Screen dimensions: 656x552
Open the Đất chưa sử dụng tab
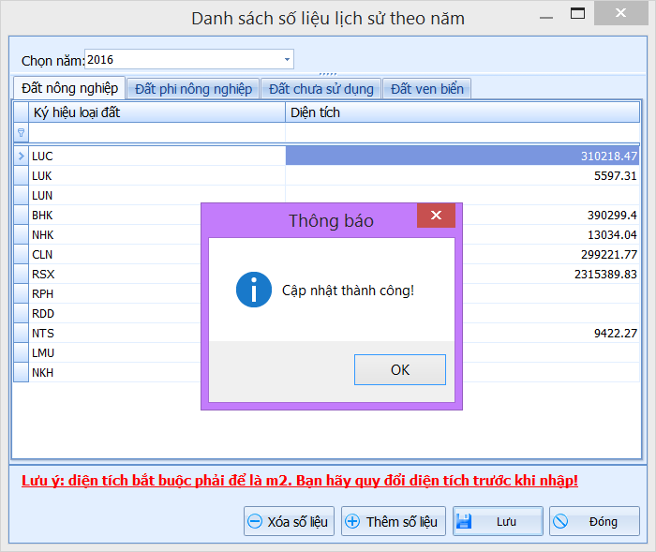coord(321,89)
